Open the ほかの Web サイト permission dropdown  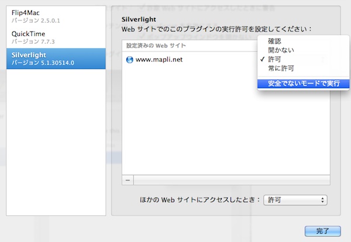295,200
